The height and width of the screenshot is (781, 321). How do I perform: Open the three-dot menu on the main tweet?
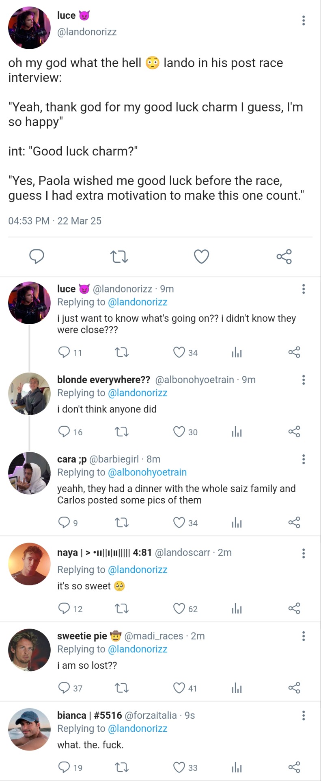pyautogui.click(x=304, y=20)
